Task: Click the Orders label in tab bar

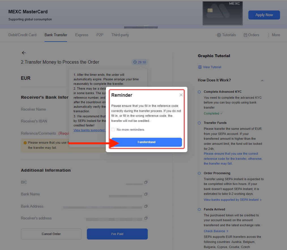Action: tap(254, 35)
